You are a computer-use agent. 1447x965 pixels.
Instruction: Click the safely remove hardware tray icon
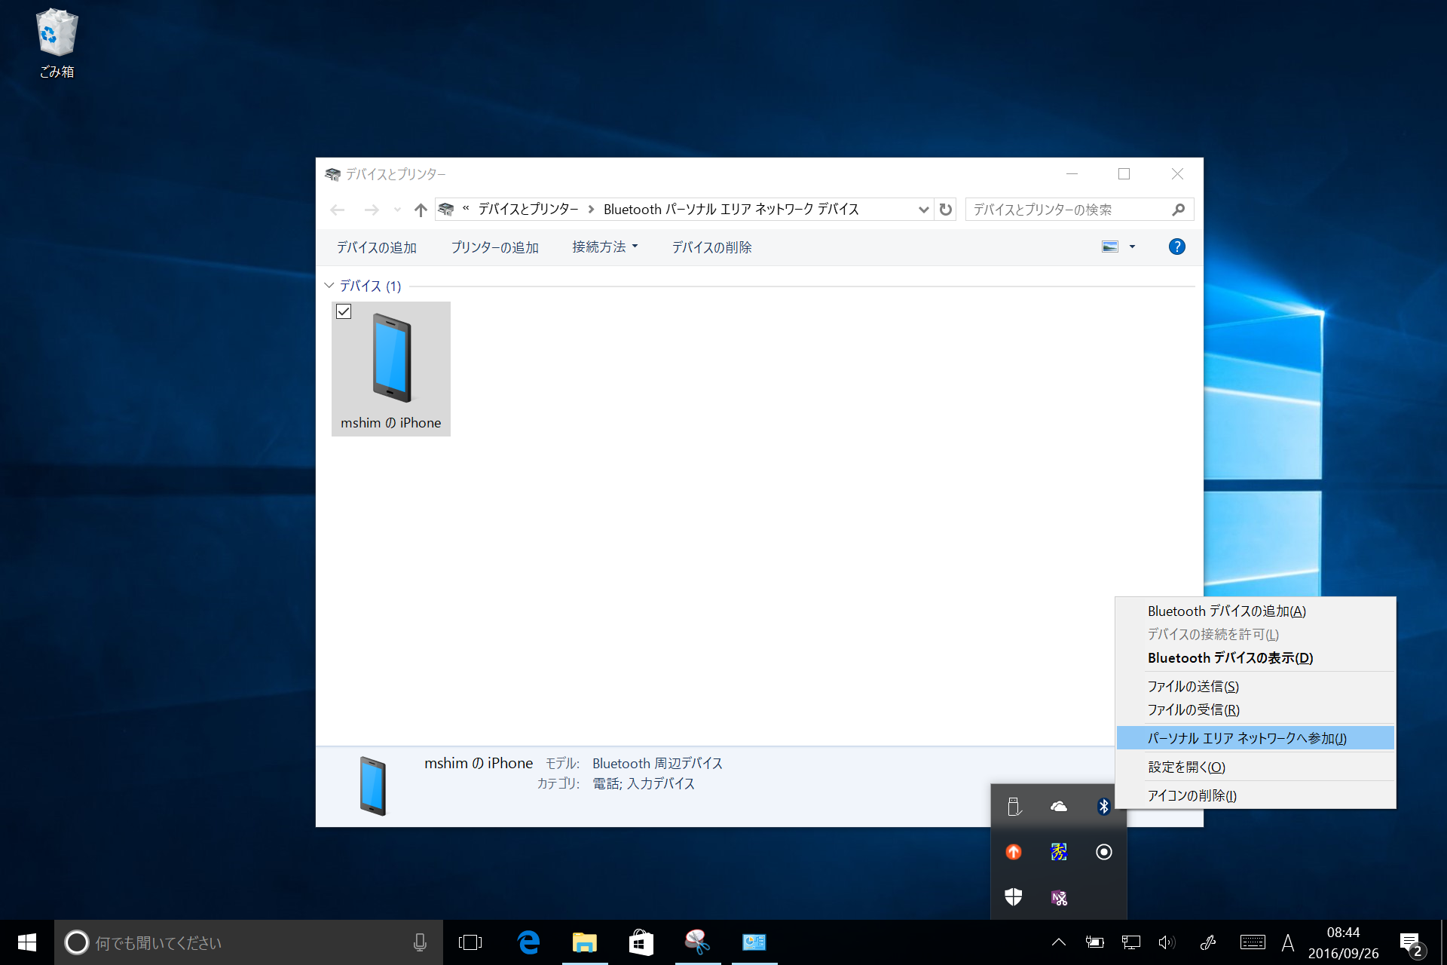click(x=1014, y=805)
